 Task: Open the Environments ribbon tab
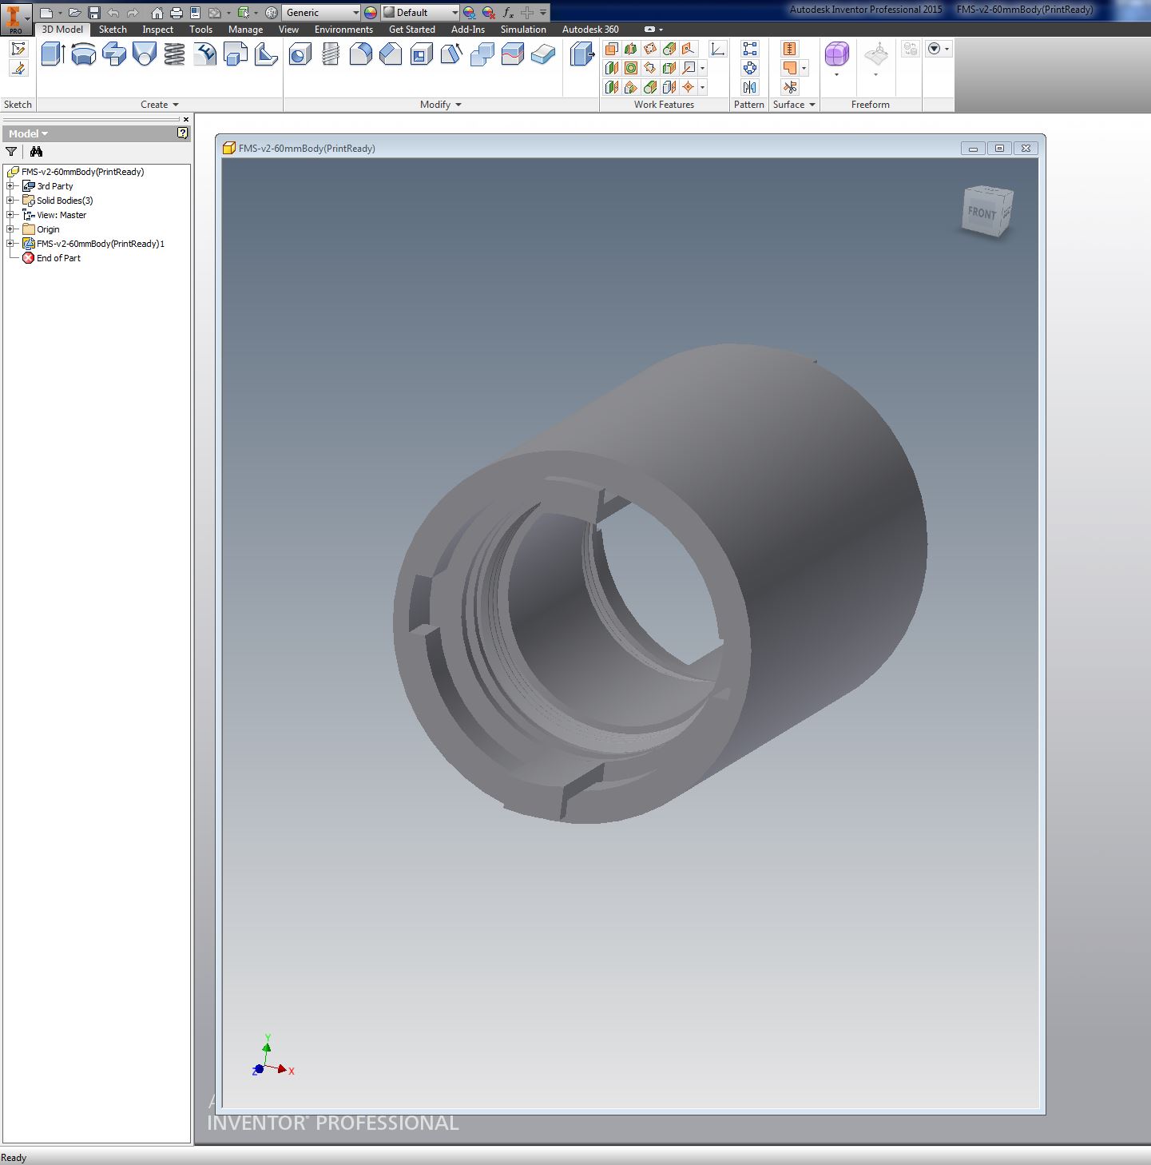(x=343, y=30)
